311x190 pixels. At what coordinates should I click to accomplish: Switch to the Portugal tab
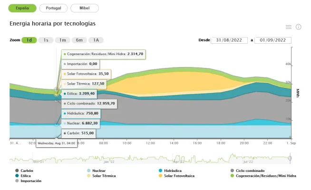point(53,8)
